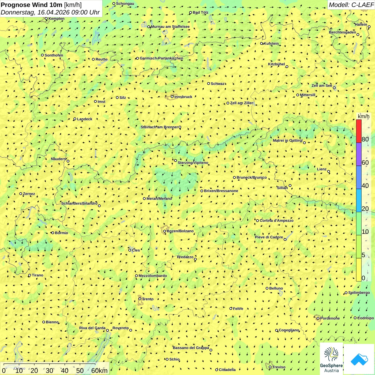Click the Matrei in Osttirol marker

coord(304,143)
